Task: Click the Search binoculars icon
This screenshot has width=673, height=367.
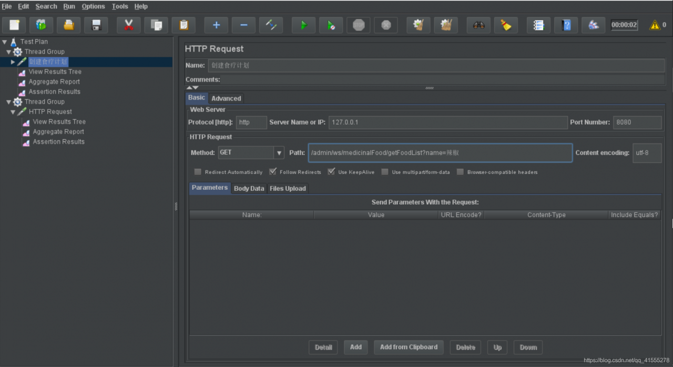Action: [x=478, y=25]
